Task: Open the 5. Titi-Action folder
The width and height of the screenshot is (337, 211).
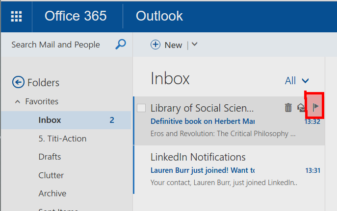Action: 62,139
